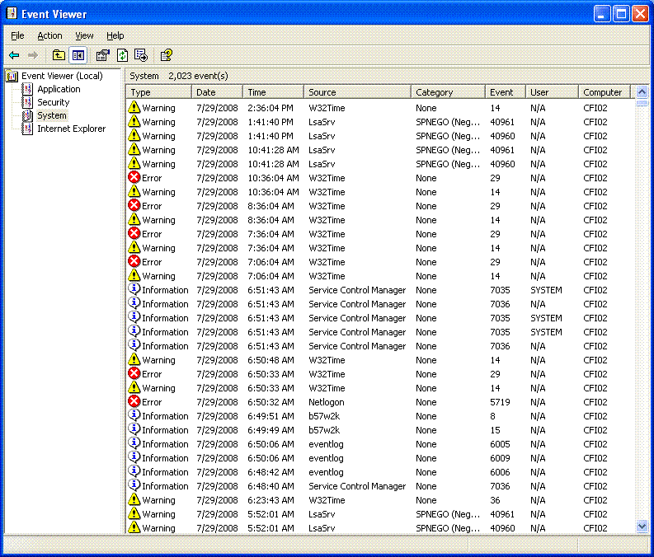Image resolution: width=654 pixels, height=557 pixels.
Task: Select Internet Explorer log in tree
Action: click(x=71, y=129)
